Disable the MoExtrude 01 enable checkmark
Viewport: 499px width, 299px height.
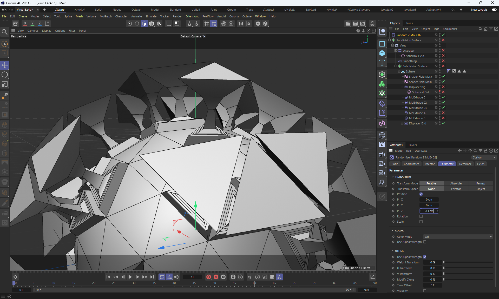point(443,97)
